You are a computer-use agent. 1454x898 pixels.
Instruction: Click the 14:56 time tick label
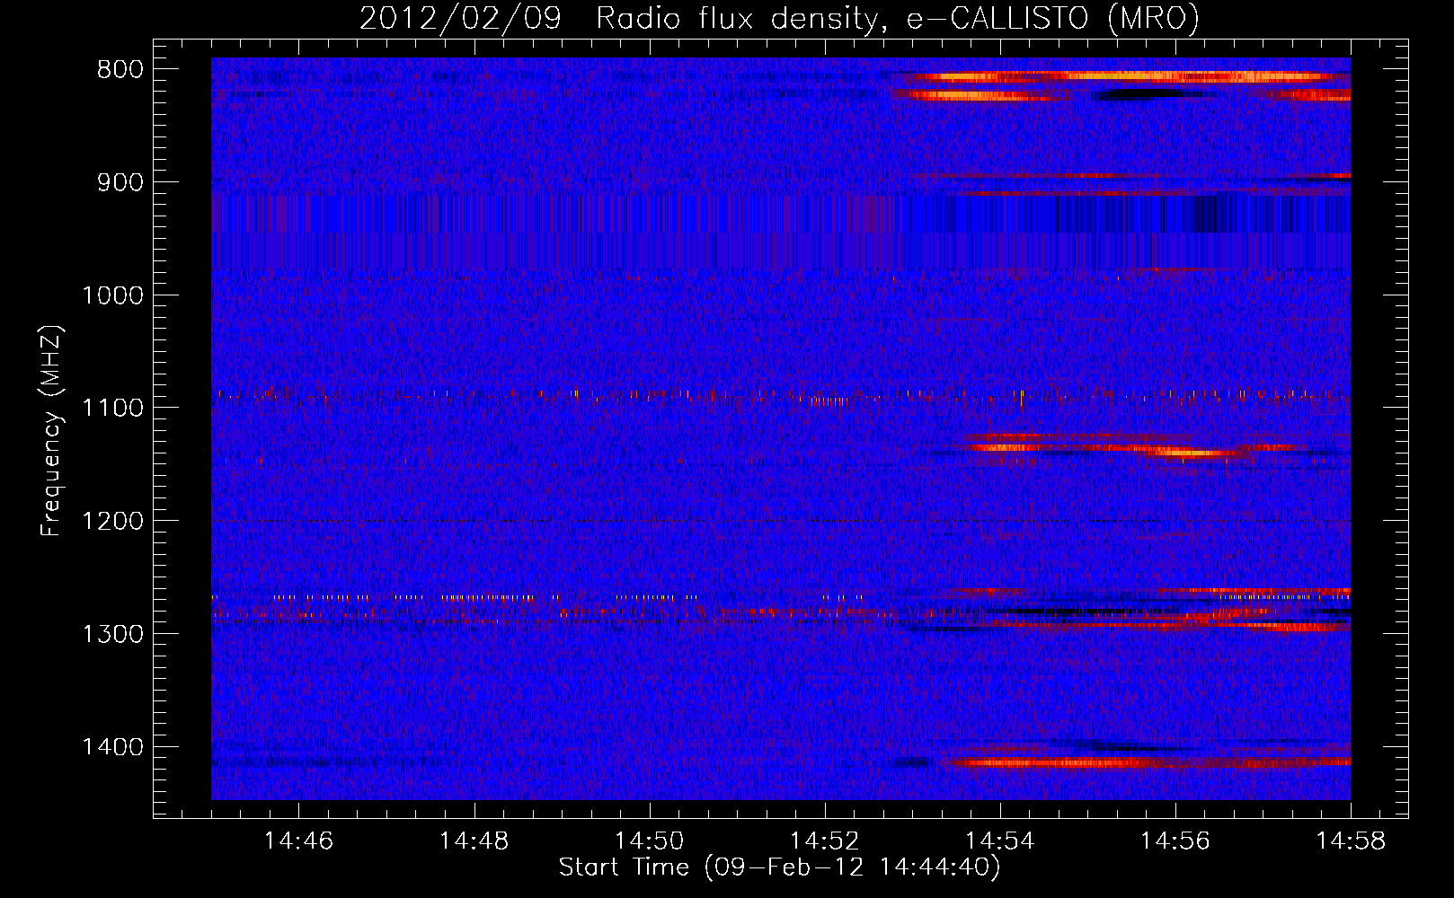click(x=1175, y=841)
